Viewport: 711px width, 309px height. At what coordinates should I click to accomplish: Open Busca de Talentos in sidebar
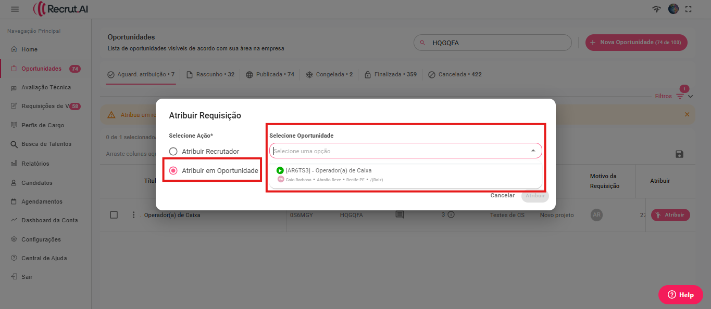click(x=46, y=144)
